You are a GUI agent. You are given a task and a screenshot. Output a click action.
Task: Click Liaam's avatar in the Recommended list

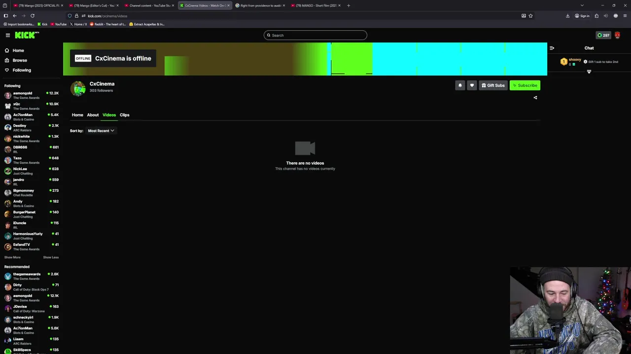[x=7, y=341]
